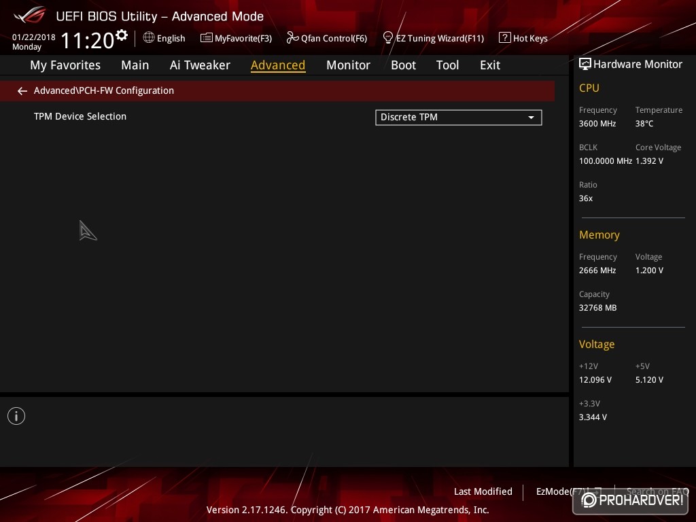Click the +3.3V reading 3.344 V
The image size is (696, 522).
pos(593,417)
